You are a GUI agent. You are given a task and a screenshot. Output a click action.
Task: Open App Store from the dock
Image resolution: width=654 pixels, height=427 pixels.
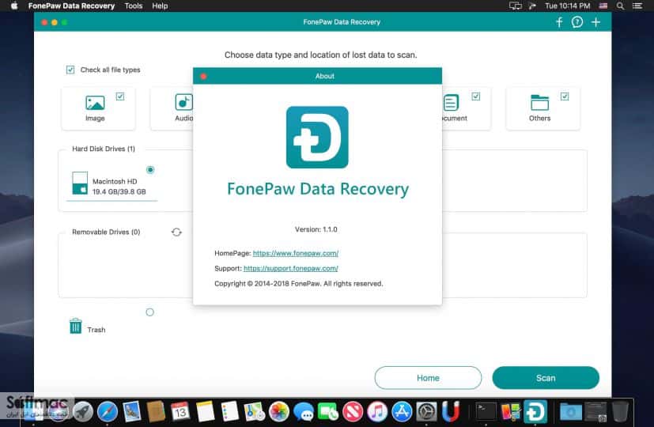402,412
